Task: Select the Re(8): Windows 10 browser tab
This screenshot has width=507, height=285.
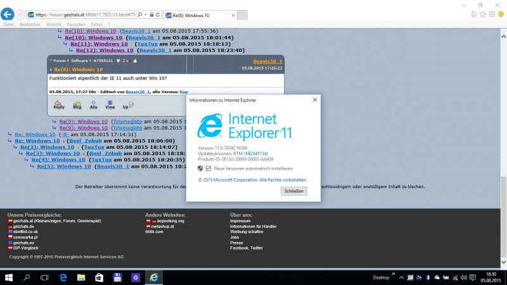Action: coord(200,15)
